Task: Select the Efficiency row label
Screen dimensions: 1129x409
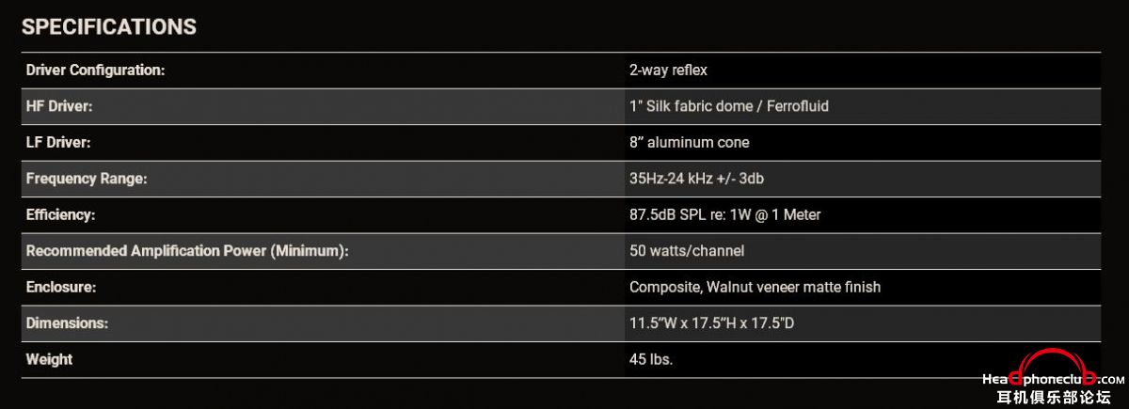Action: [x=61, y=215]
